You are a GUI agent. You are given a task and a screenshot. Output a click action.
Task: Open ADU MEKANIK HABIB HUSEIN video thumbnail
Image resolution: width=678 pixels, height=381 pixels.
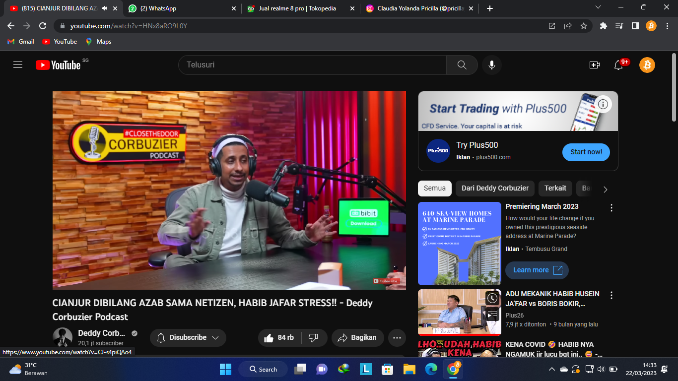tap(460, 313)
